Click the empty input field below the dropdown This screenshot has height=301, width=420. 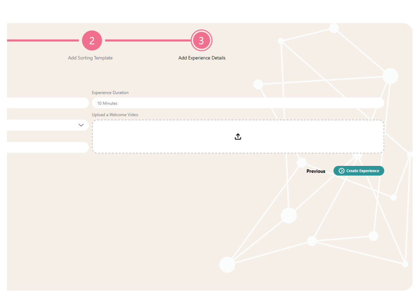(48, 147)
